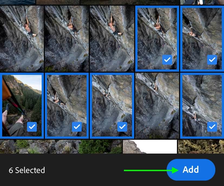Select the rock against white sky thumbnail
The width and height of the screenshot is (224, 186).
[150, 147]
